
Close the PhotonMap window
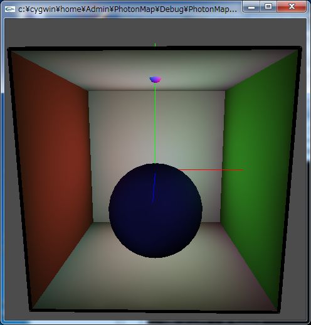292,7
